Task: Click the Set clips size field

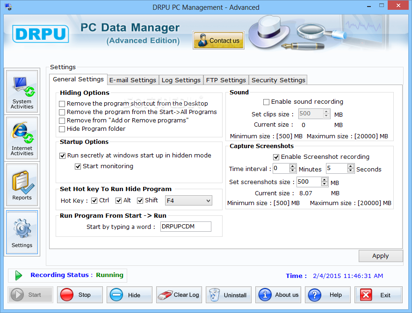Action: [311, 114]
